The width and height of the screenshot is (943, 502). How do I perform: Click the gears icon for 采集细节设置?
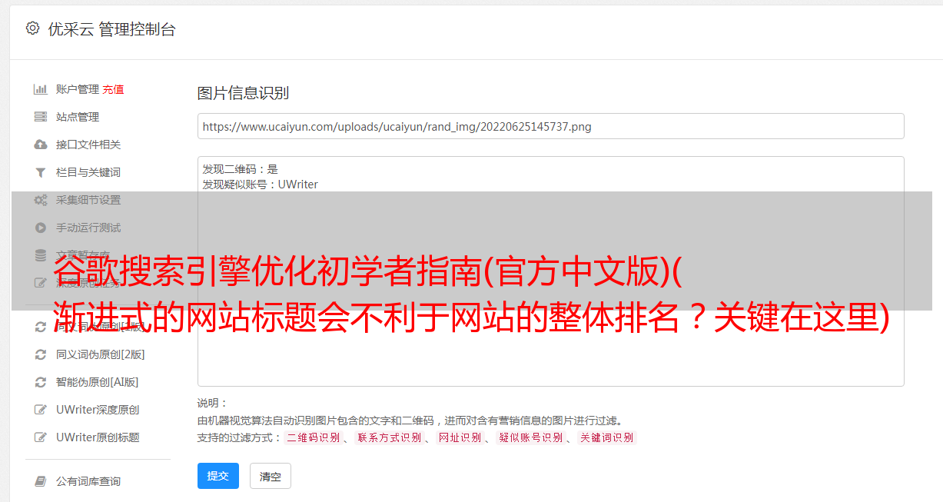tap(41, 200)
